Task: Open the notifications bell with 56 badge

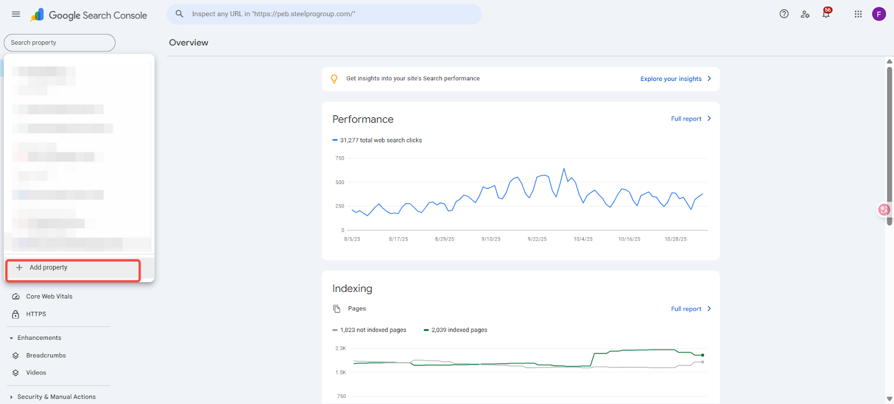Action: (826, 14)
